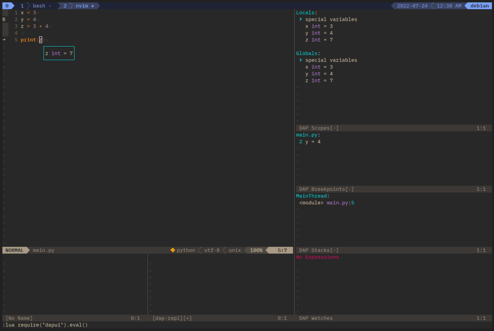Viewport: 494px width, 331px height.
Task: Click [No Name] buffer status line
Action: pyautogui.click(x=75, y=318)
